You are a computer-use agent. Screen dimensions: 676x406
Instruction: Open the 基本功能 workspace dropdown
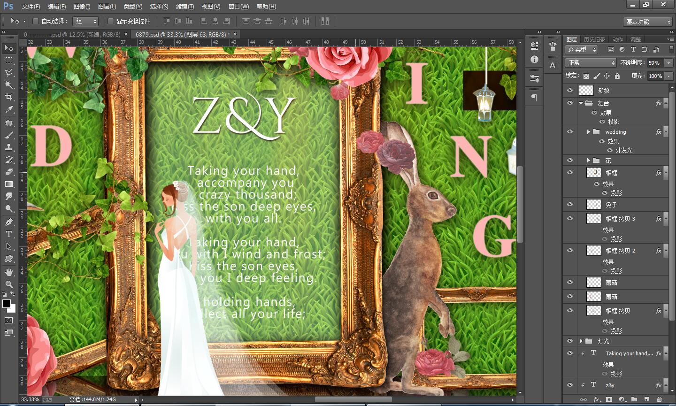click(648, 22)
